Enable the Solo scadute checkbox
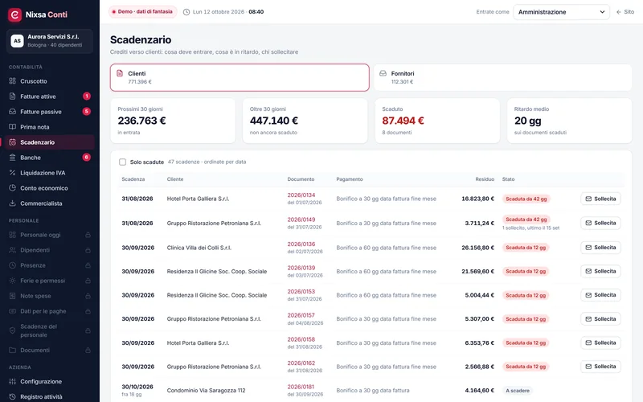 coord(122,162)
